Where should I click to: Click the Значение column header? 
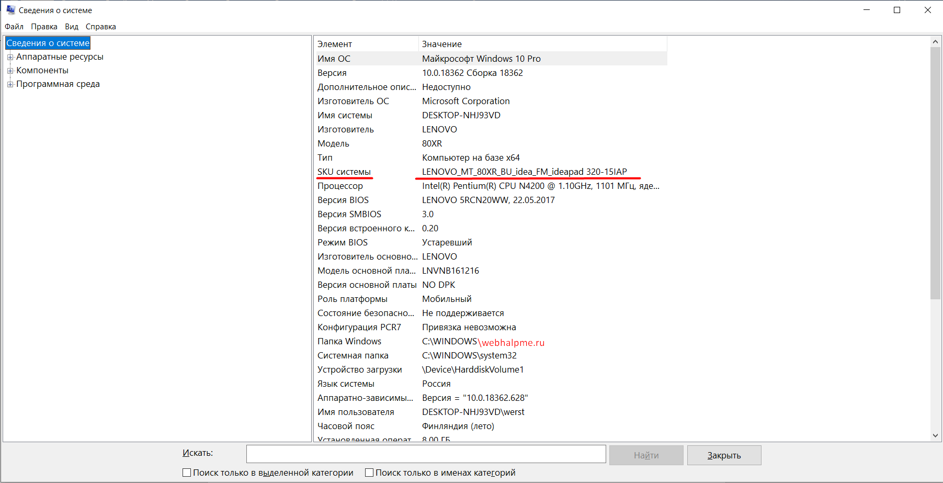coord(543,44)
